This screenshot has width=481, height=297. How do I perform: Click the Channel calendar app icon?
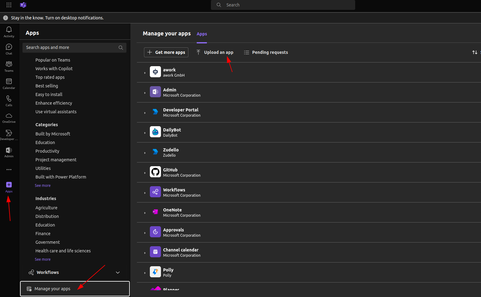(x=155, y=252)
